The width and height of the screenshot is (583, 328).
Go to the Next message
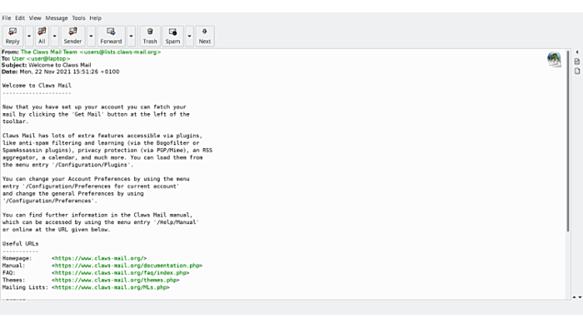coord(205,36)
